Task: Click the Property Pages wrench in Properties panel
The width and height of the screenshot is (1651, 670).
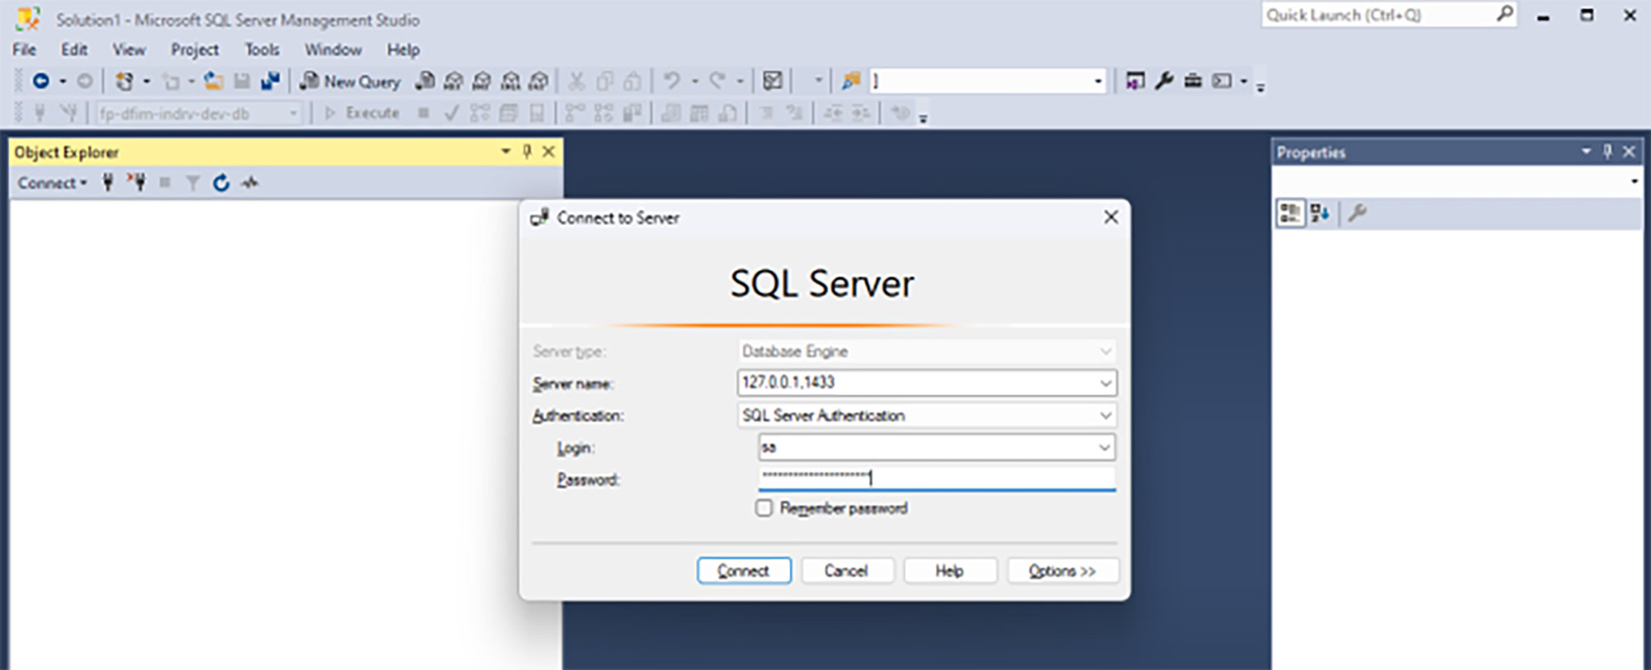Action: coord(1357,214)
